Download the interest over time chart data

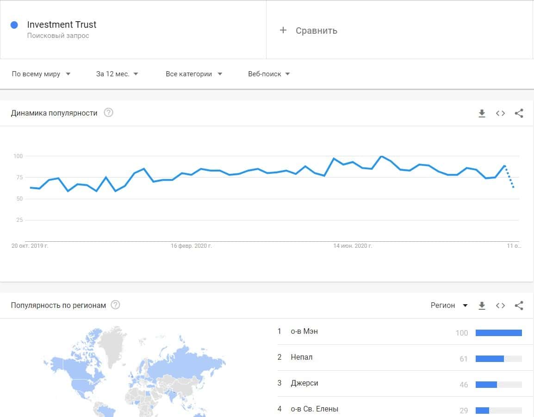[482, 113]
